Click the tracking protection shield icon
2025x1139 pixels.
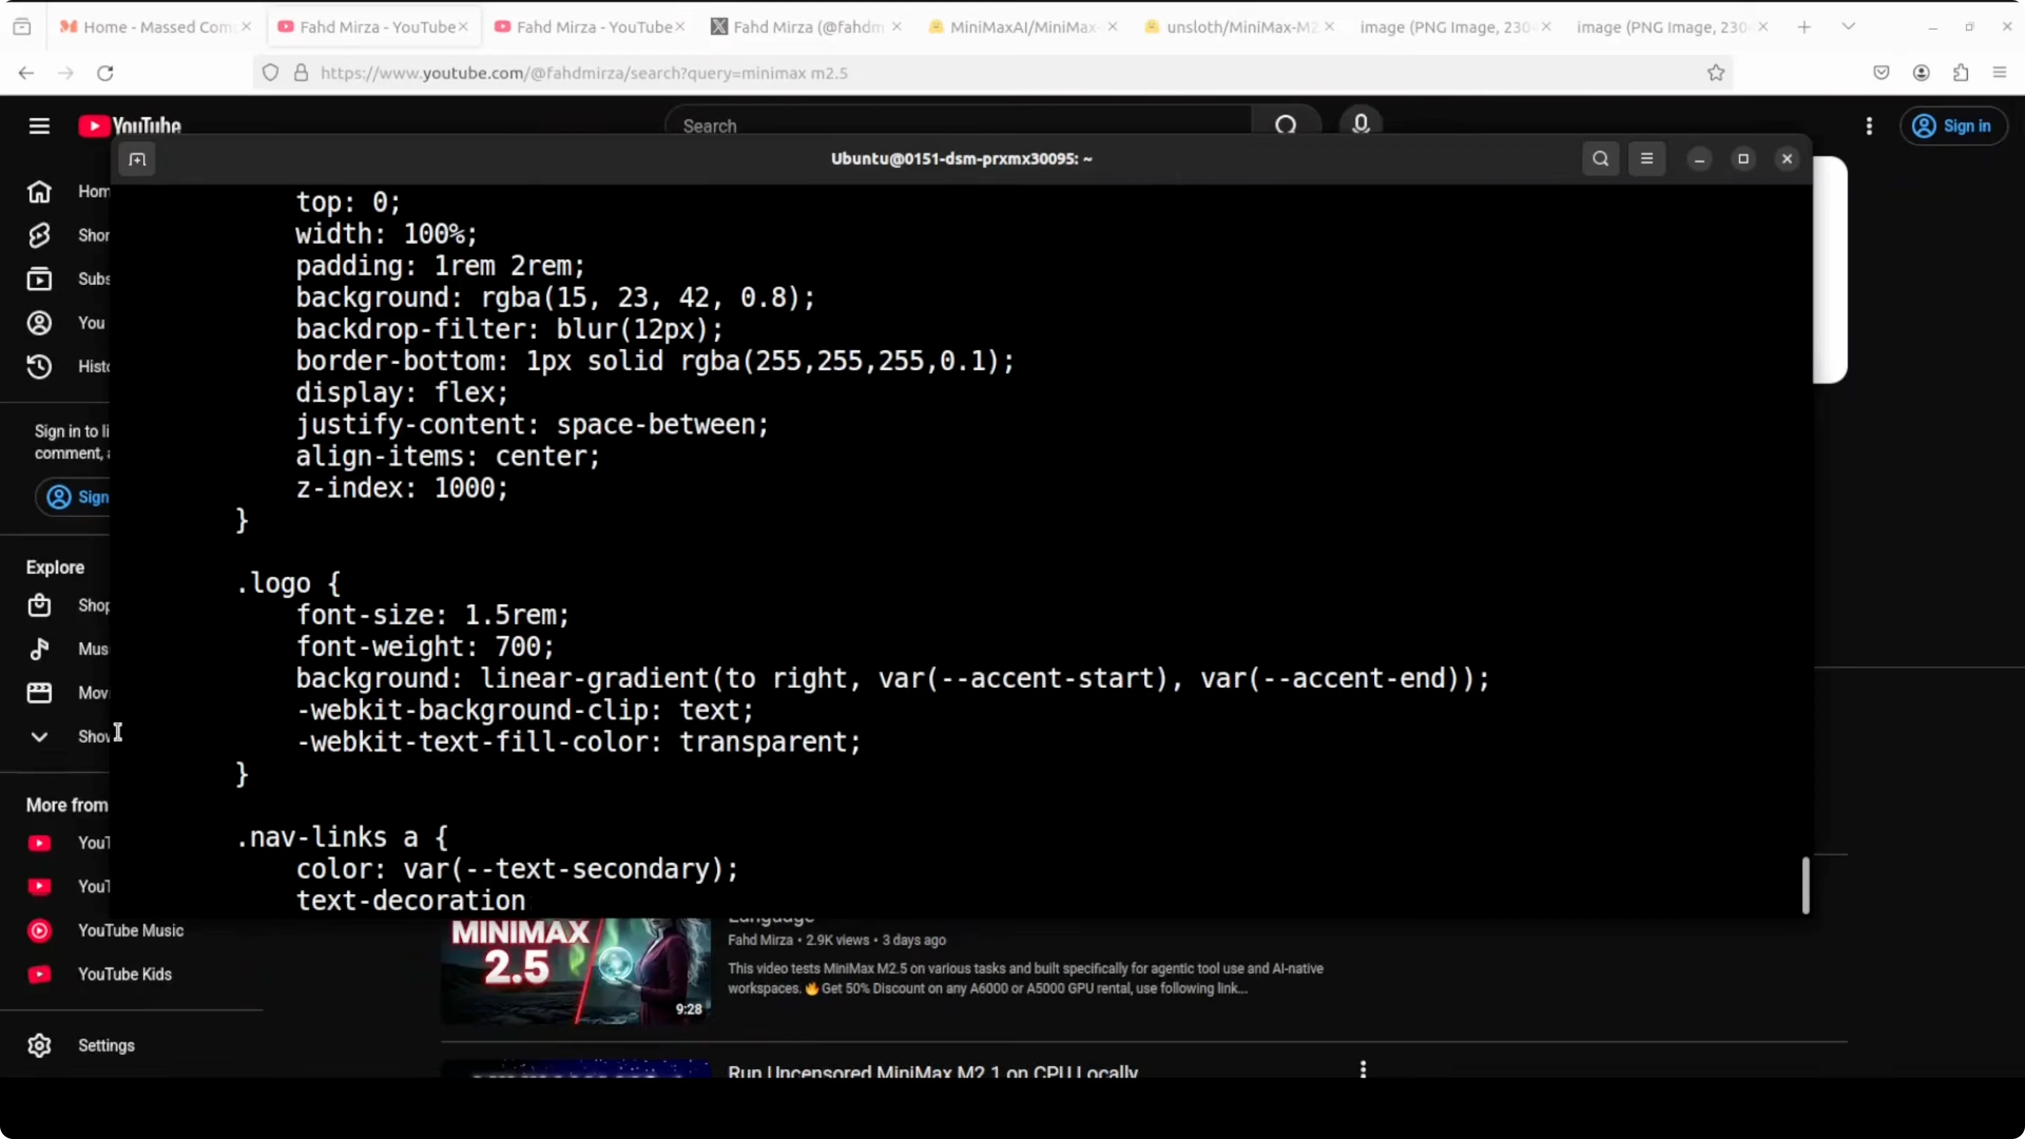pos(270,72)
